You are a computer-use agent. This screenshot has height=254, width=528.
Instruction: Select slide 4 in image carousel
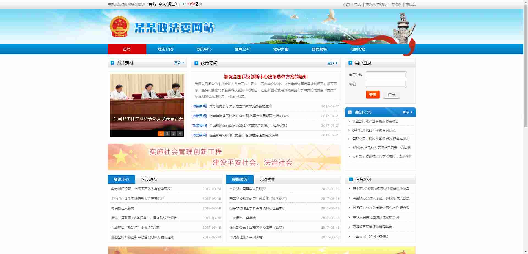click(180, 134)
